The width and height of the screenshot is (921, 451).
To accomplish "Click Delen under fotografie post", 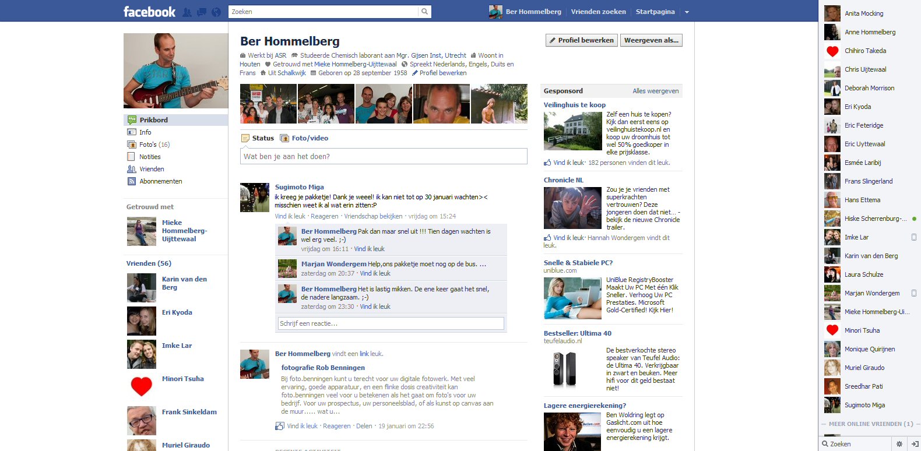I will point(364,426).
